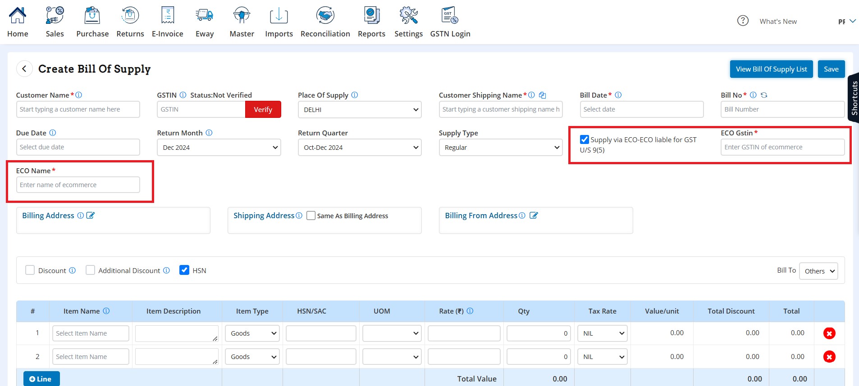Click the refresh icon next to Bill No
859x386 pixels.
click(764, 95)
